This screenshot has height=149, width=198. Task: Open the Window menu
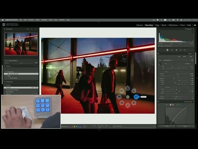[x=62, y=20]
